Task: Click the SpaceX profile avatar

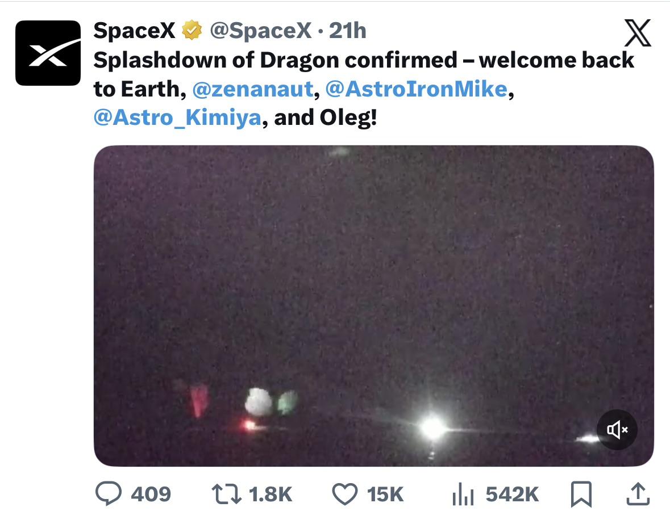Action: point(48,53)
